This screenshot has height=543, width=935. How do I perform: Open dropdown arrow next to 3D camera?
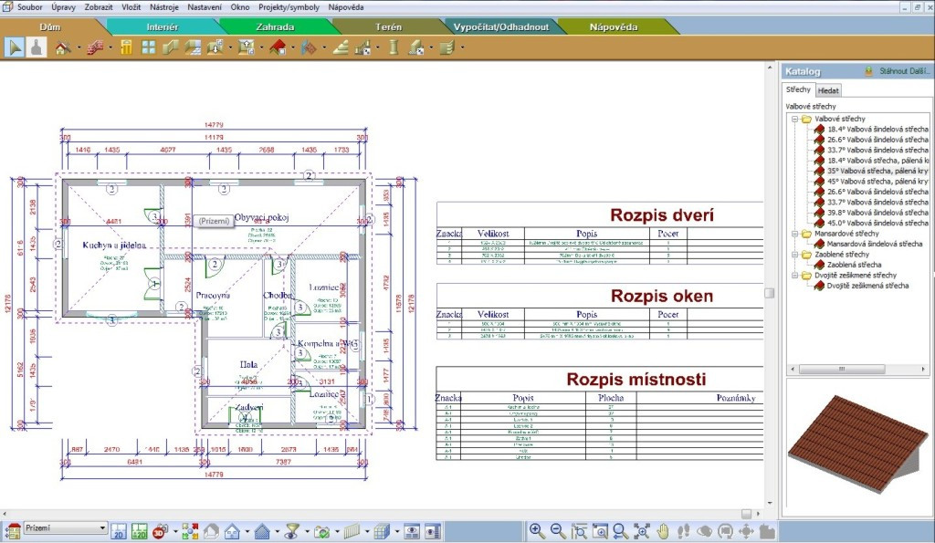175,532
